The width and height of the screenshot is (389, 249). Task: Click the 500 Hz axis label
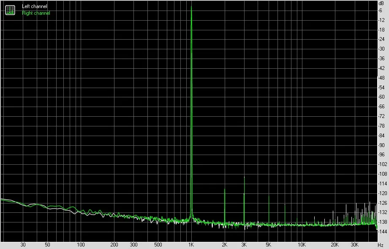158,245
